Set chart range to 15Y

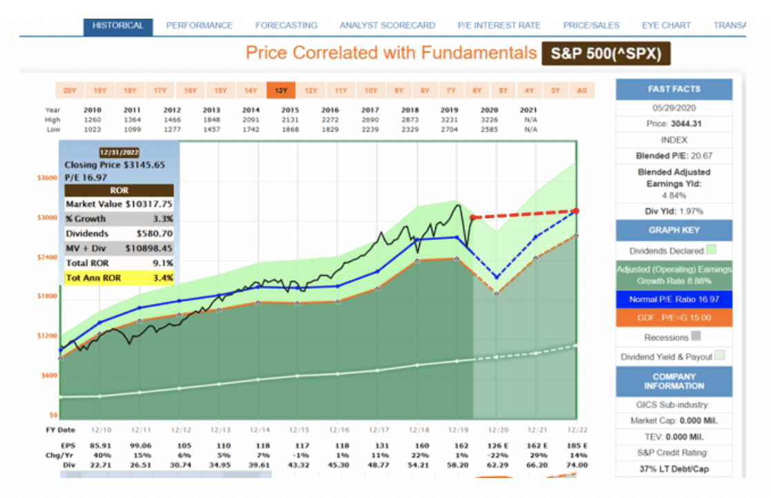221,90
